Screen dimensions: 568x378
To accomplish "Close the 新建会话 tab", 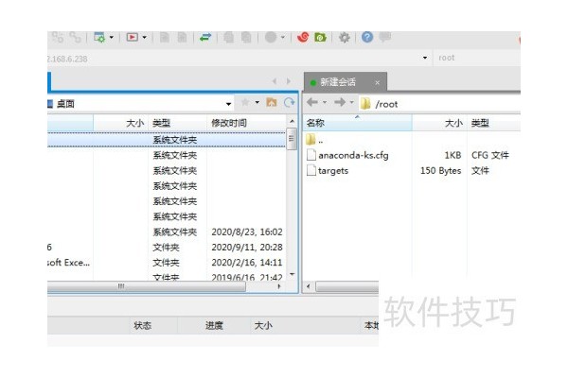I will coord(377,83).
